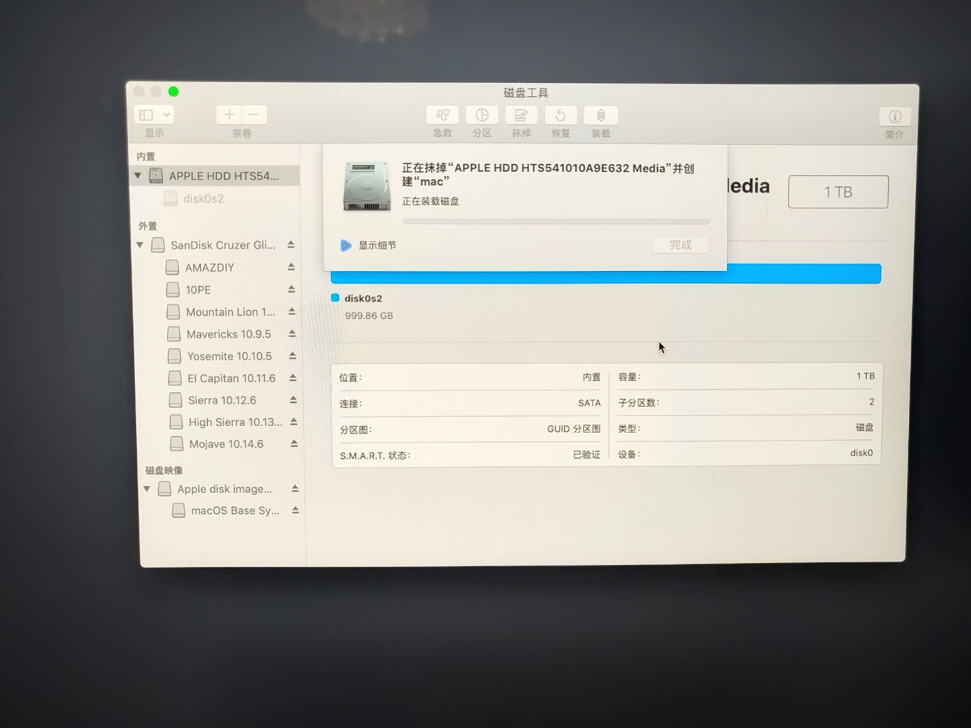
Task: Click the 1 TB capacity box
Action: (838, 192)
